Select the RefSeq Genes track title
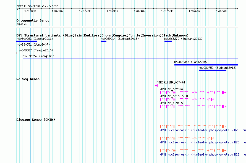Image resolution: width=246 pixels, height=163 pixels. [28, 79]
